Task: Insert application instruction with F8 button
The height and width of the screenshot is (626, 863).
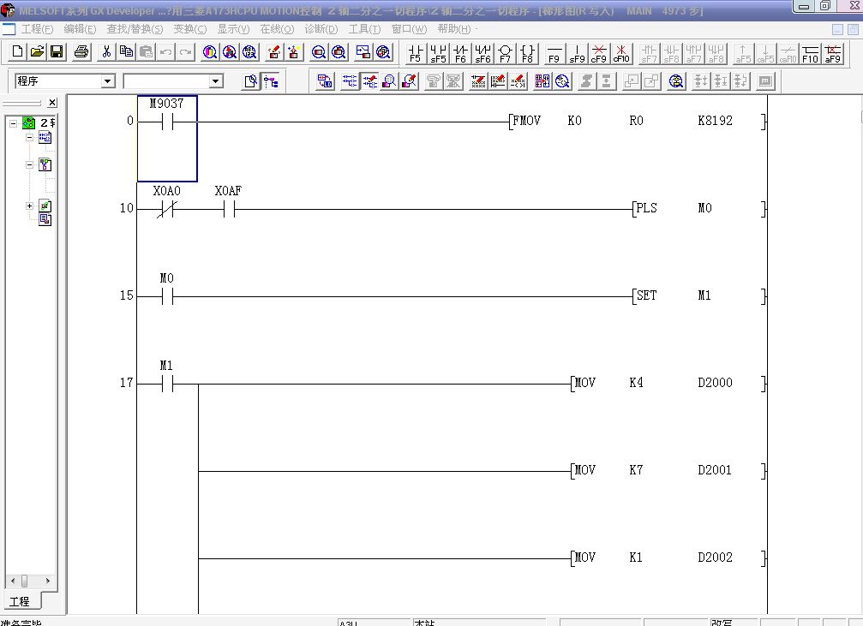Action: coord(527,53)
